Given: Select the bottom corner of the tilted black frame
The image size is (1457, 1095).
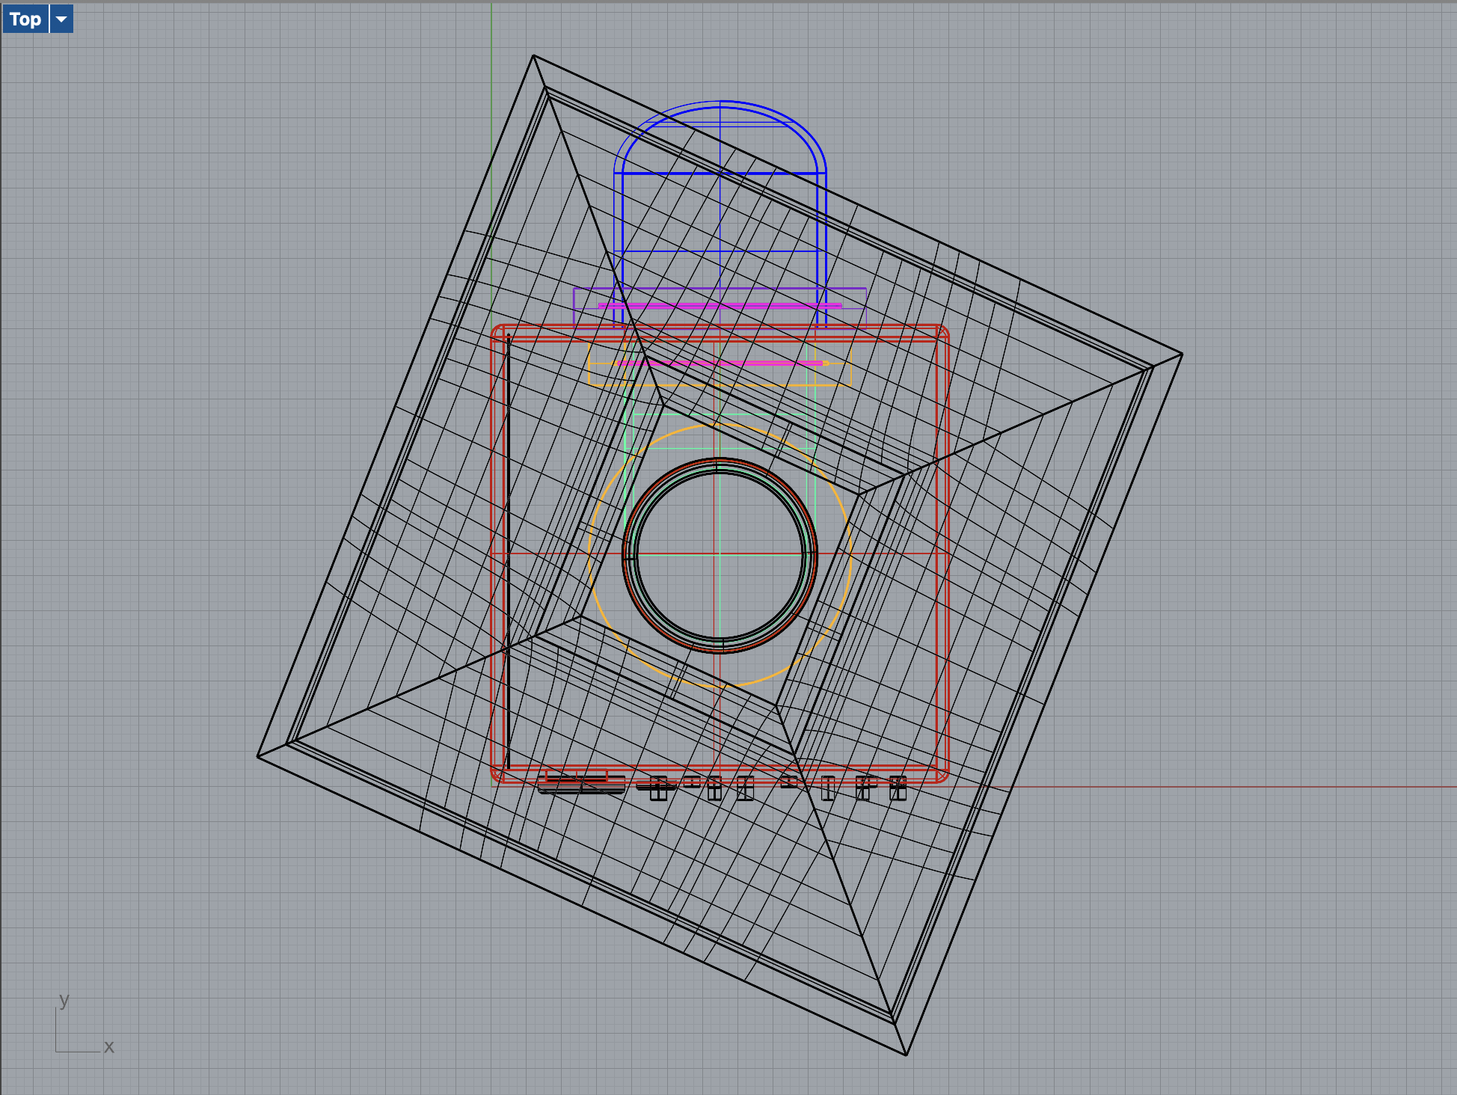Looking at the screenshot, I should tap(906, 1055).
